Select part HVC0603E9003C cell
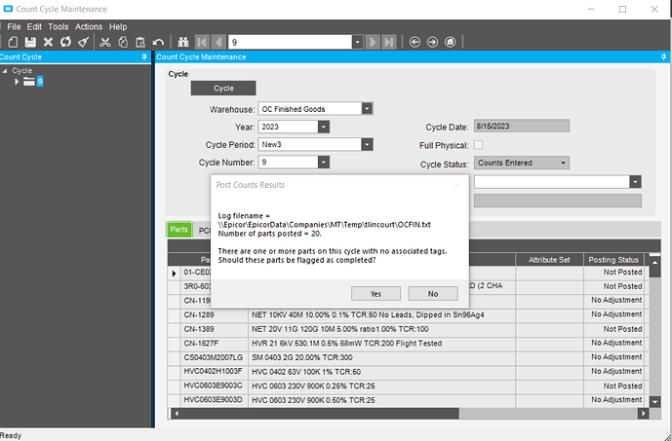The width and height of the screenshot is (672, 441). (x=215, y=386)
